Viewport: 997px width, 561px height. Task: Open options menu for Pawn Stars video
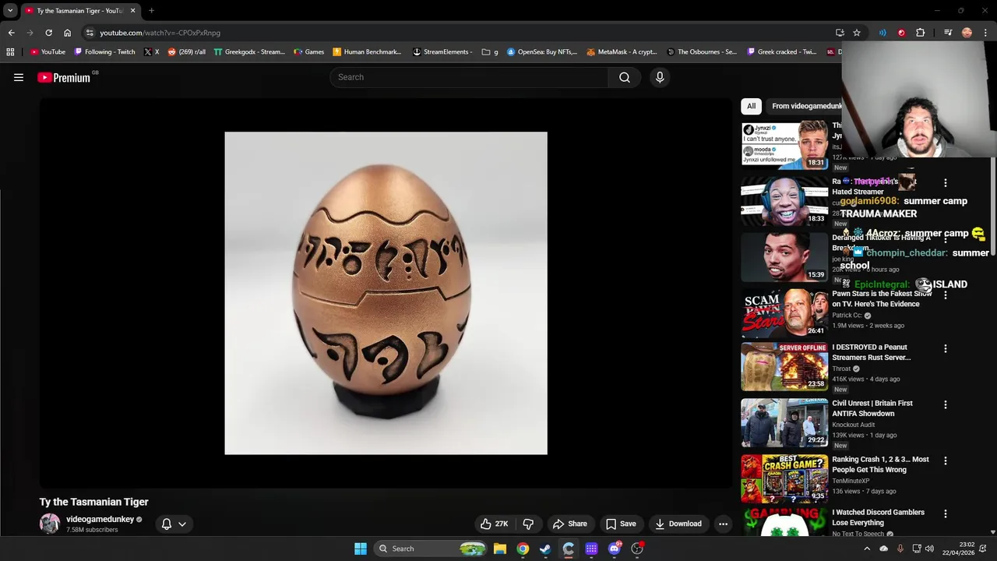point(946,295)
